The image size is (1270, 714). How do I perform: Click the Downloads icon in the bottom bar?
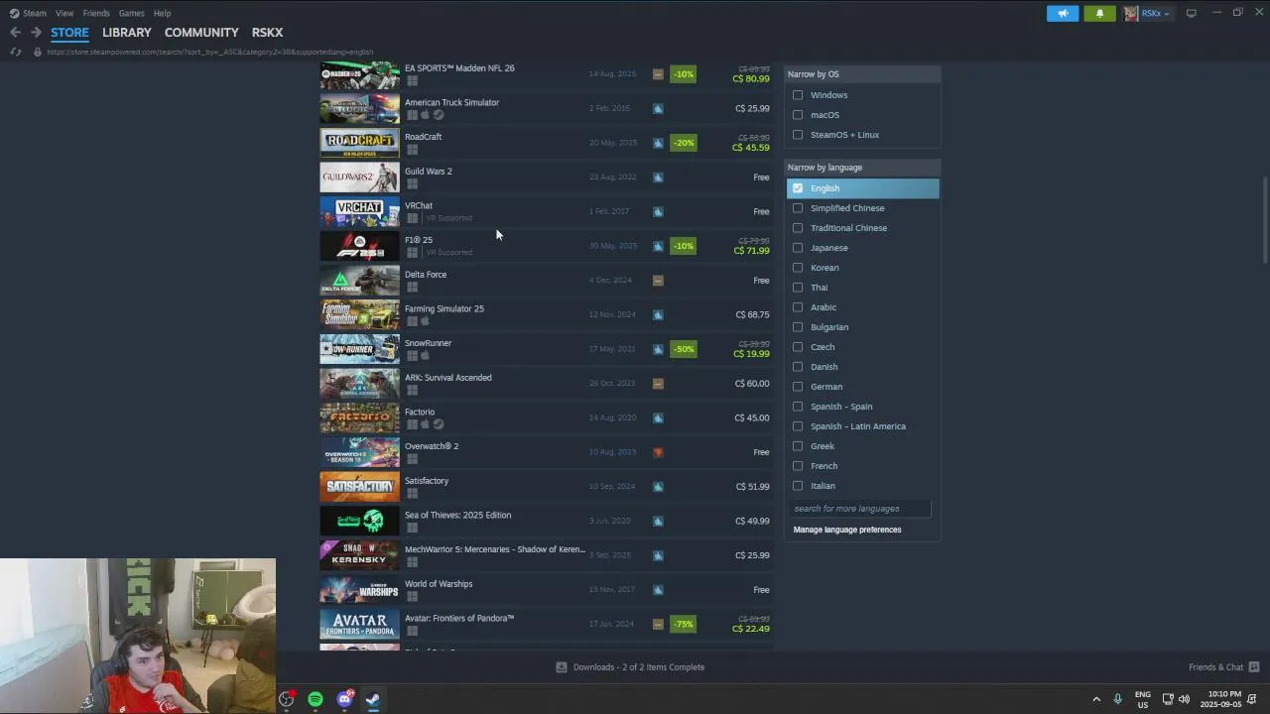562,667
